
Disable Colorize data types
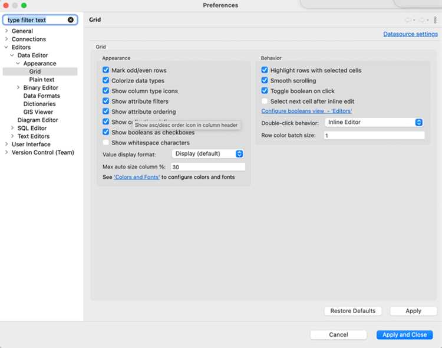point(105,80)
